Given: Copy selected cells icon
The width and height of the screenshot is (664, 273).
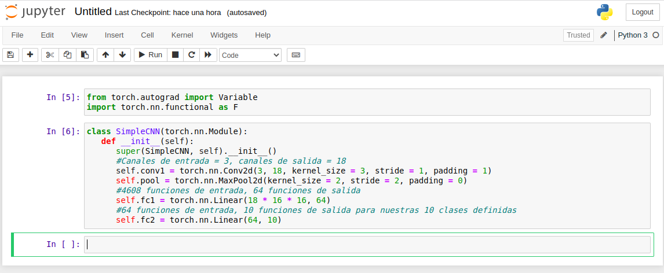Looking at the screenshot, I should point(67,55).
